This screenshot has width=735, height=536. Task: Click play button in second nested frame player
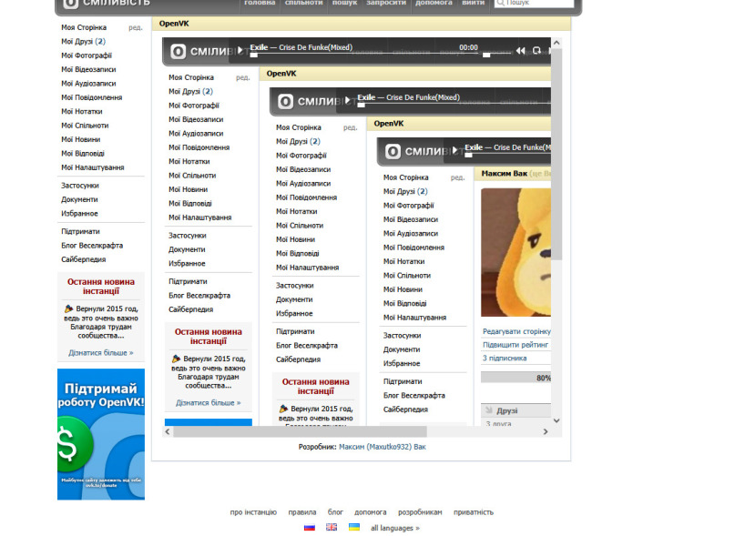347,100
